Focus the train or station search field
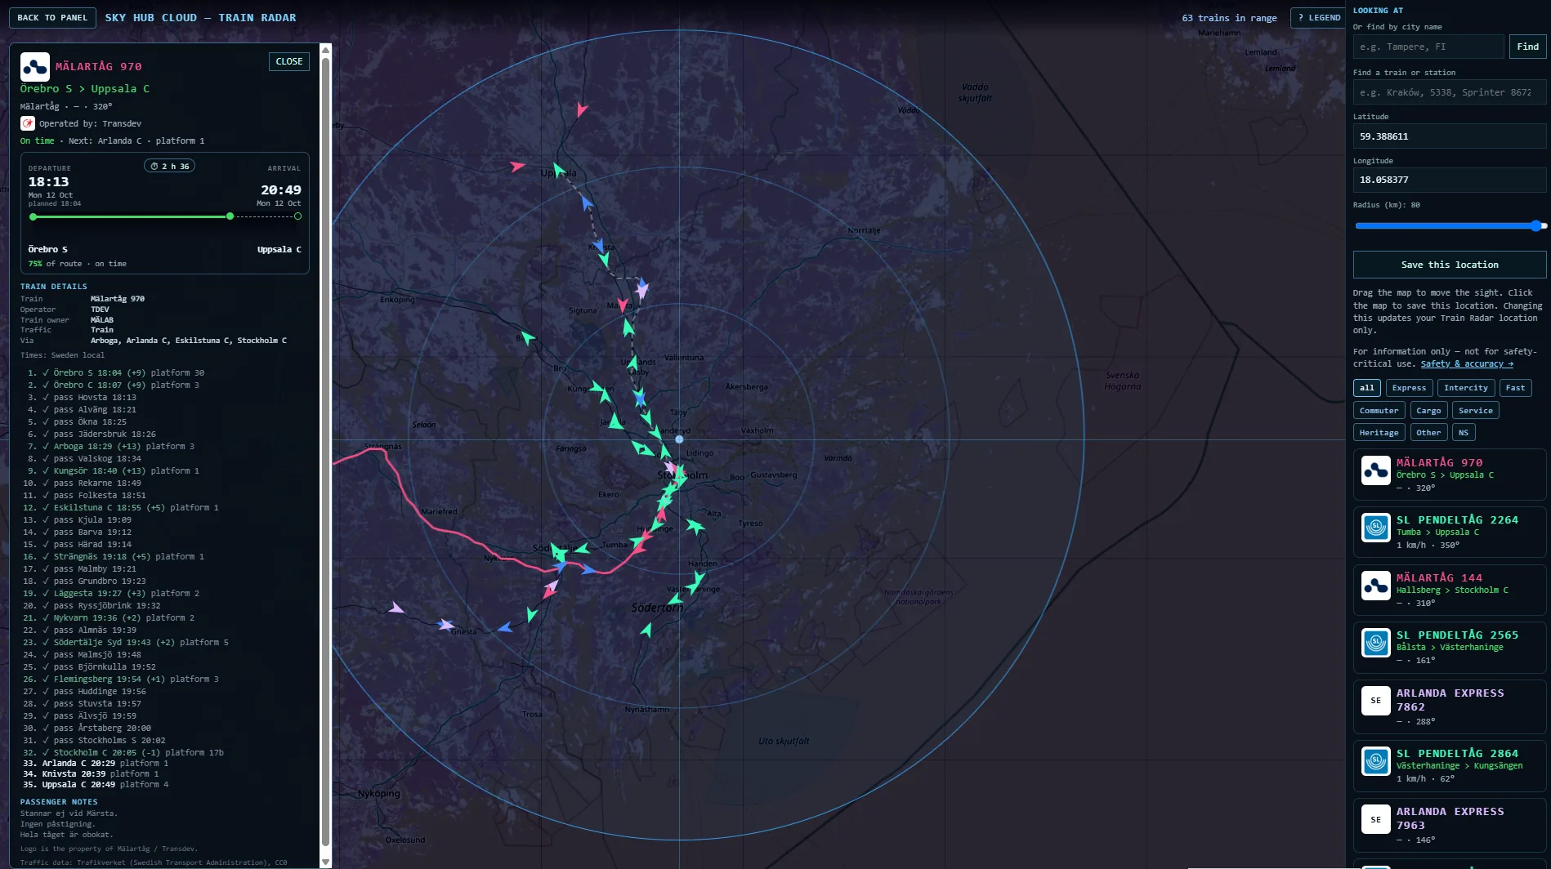Image resolution: width=1551 pixels, height=869 pixels. coord(1450,92)
